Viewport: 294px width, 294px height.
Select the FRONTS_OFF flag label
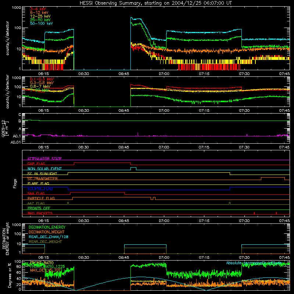coord(39,208)
